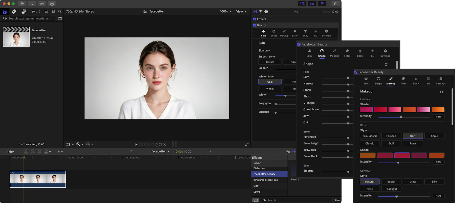Open the photos and audio sidebar icon
Viewport: 455px width, 203px height.
(x=14, y=11)
